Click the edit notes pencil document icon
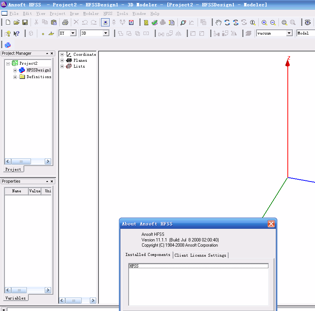This screenshot has height=311, width=315. (x=171, y=22)
